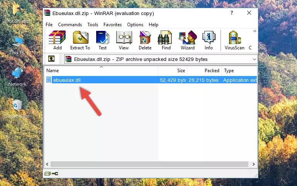The height and width of the screenshot is (186, 297).
Task: Select the ebueulax.dll file row
Action: (x=151, y=80)
